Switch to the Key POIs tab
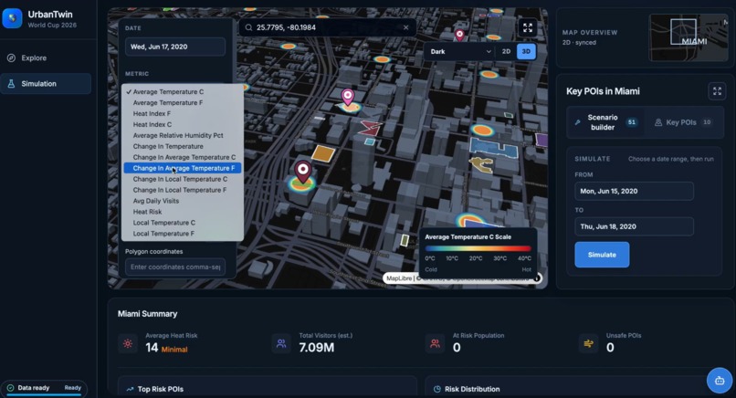 (683, 122)
